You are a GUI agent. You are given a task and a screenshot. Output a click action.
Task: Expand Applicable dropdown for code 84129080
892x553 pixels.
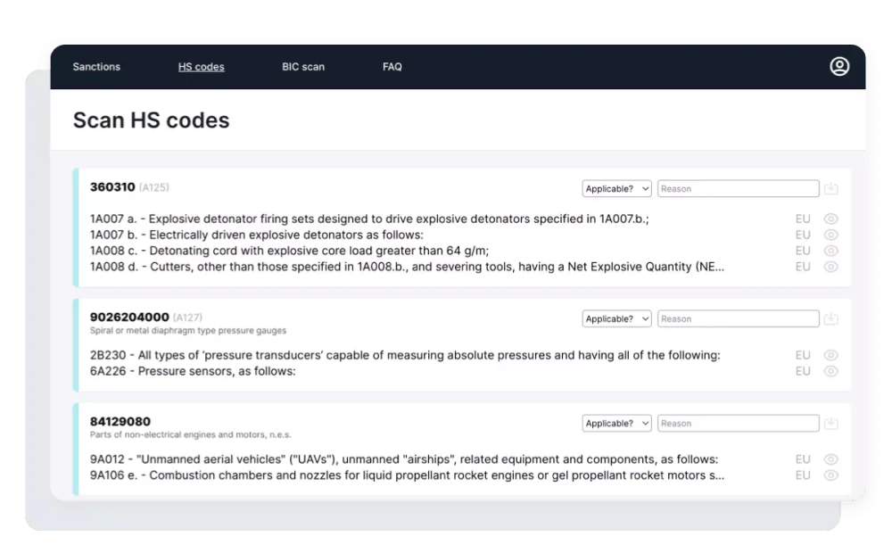[617, 424]
